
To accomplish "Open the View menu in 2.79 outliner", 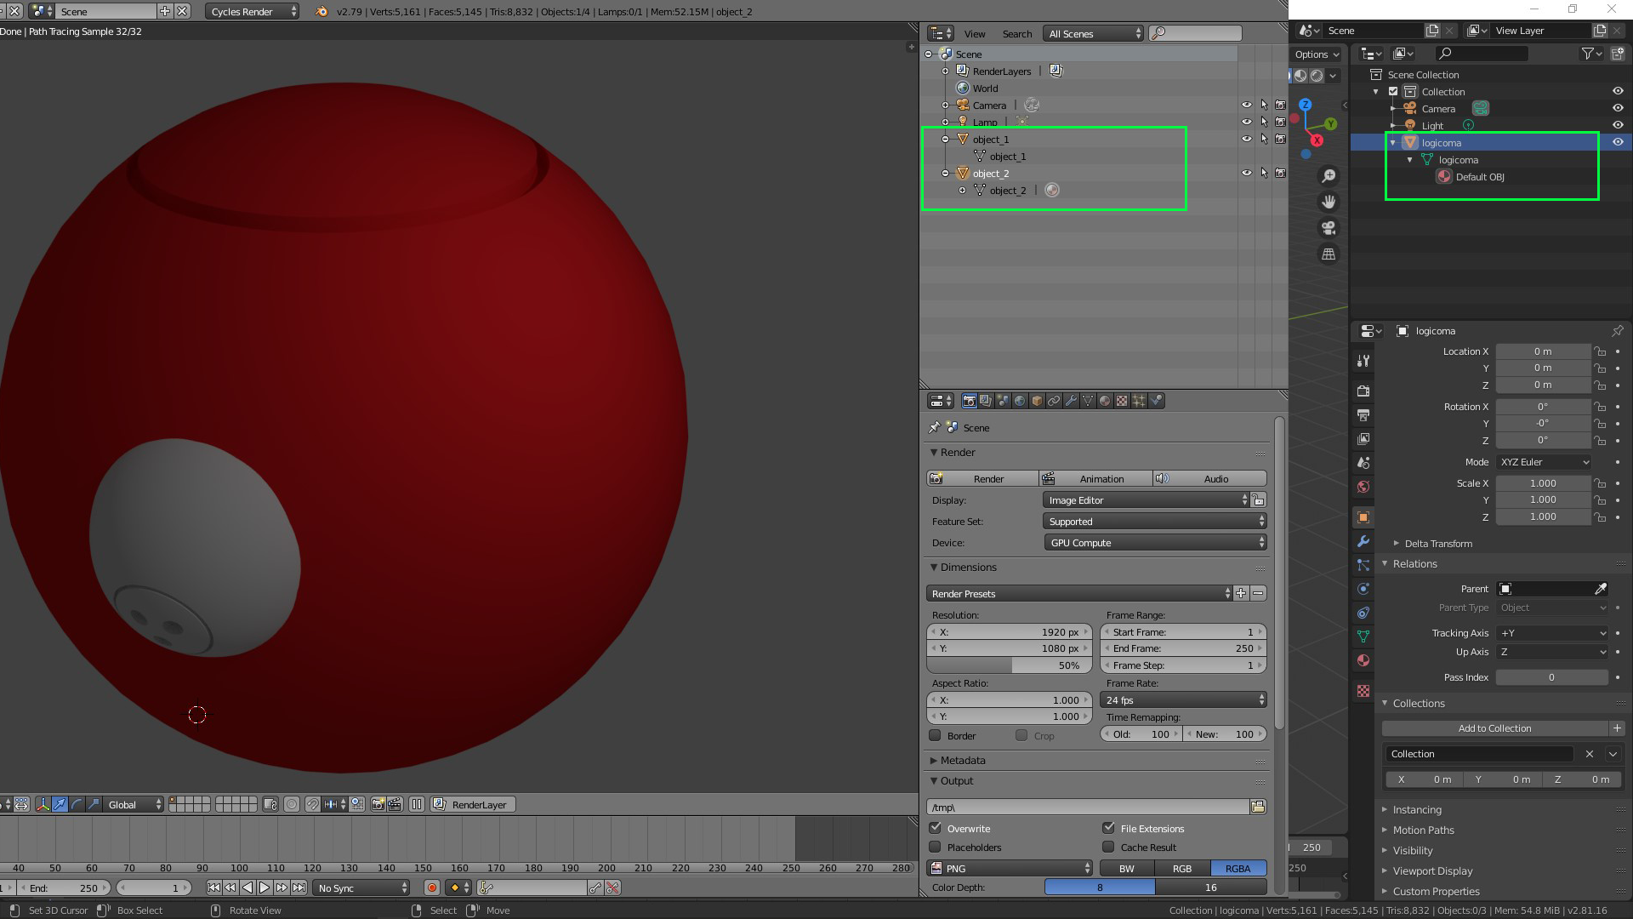I will click(x=975, y=34).
